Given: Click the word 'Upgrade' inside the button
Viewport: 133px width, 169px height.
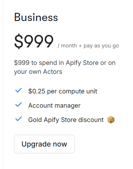Looking at the screenshot, I should click(36, 144).
